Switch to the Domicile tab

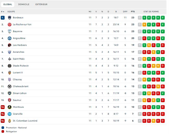24,4
